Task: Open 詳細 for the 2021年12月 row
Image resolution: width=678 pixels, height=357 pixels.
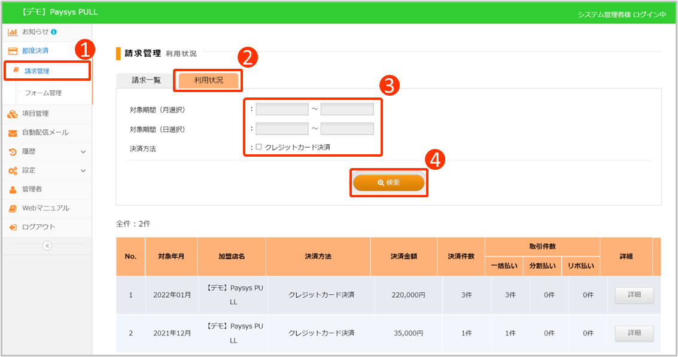Action: pos(634,333)
